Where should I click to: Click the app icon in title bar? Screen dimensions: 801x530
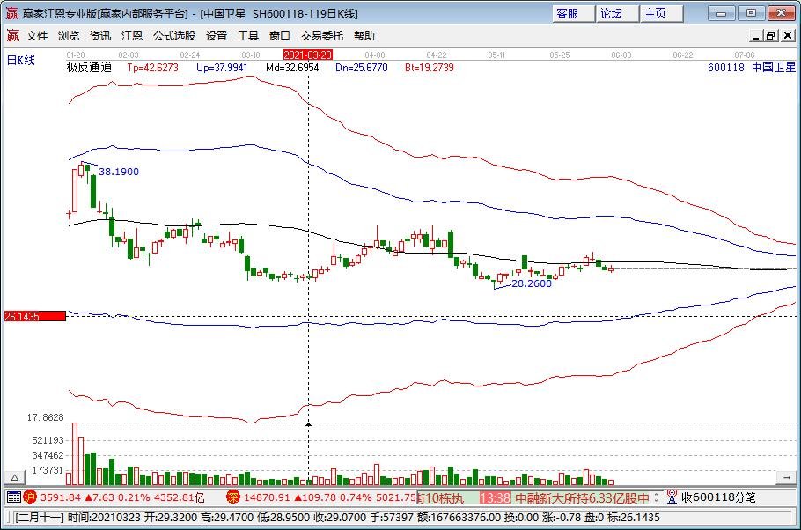(x=11, y=13)
